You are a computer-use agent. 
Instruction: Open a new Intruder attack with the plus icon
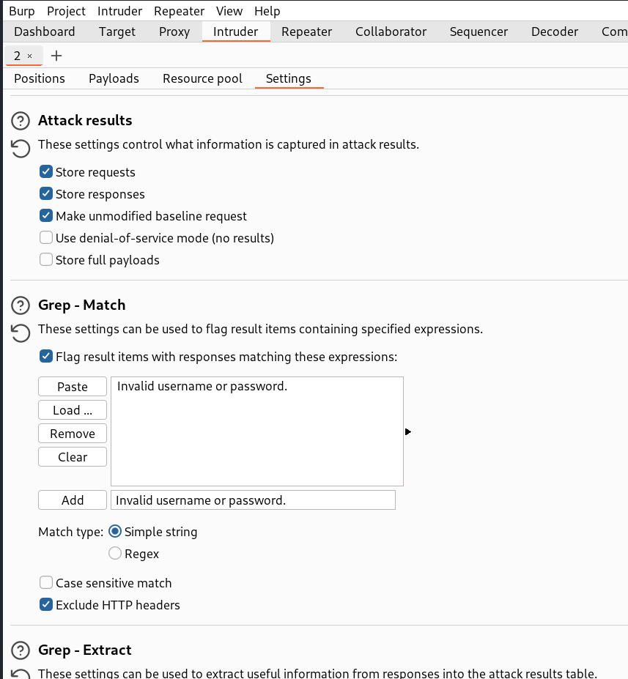click(x=56, y=55)
